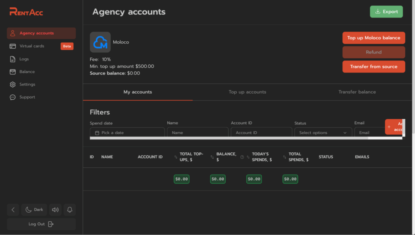Screen dimensions: 415x235
Task: Click Top up Moloco balance button
Action: 373,38
